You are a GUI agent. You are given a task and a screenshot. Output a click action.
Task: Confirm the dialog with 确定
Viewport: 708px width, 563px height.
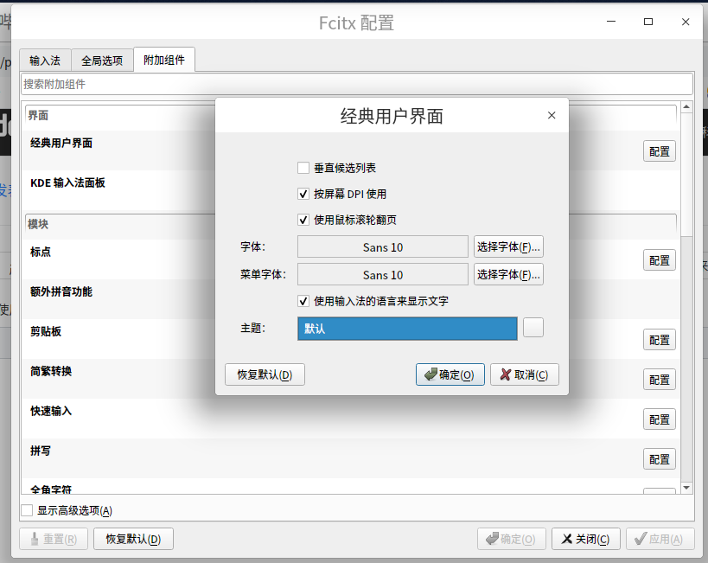tap(450, 375)
